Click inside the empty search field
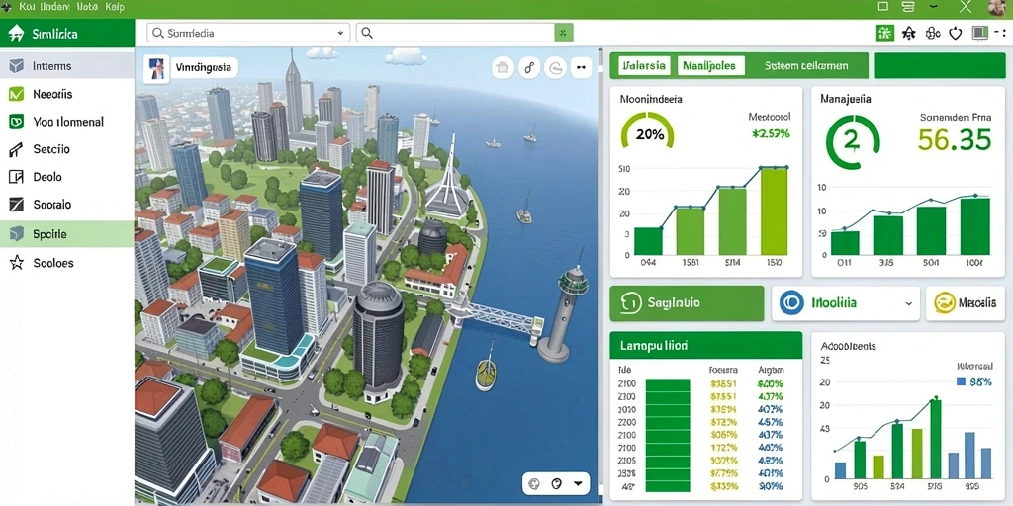This screenshot has height=506, width=1013. click(455, 33)
